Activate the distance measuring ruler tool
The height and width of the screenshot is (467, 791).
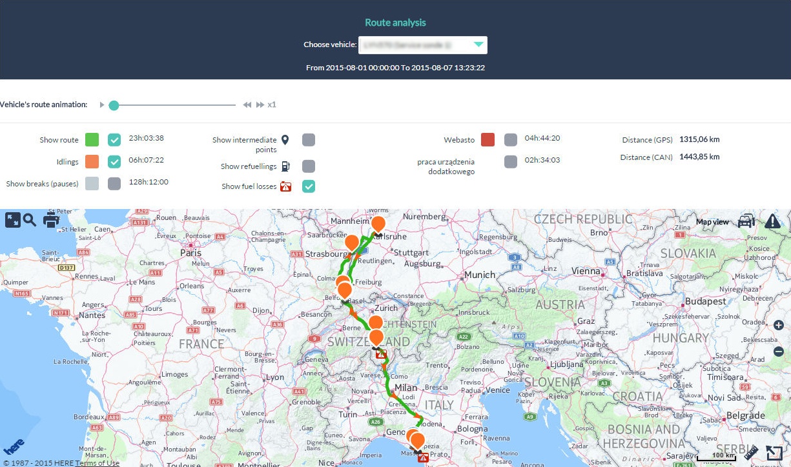[x=751, y=452]
